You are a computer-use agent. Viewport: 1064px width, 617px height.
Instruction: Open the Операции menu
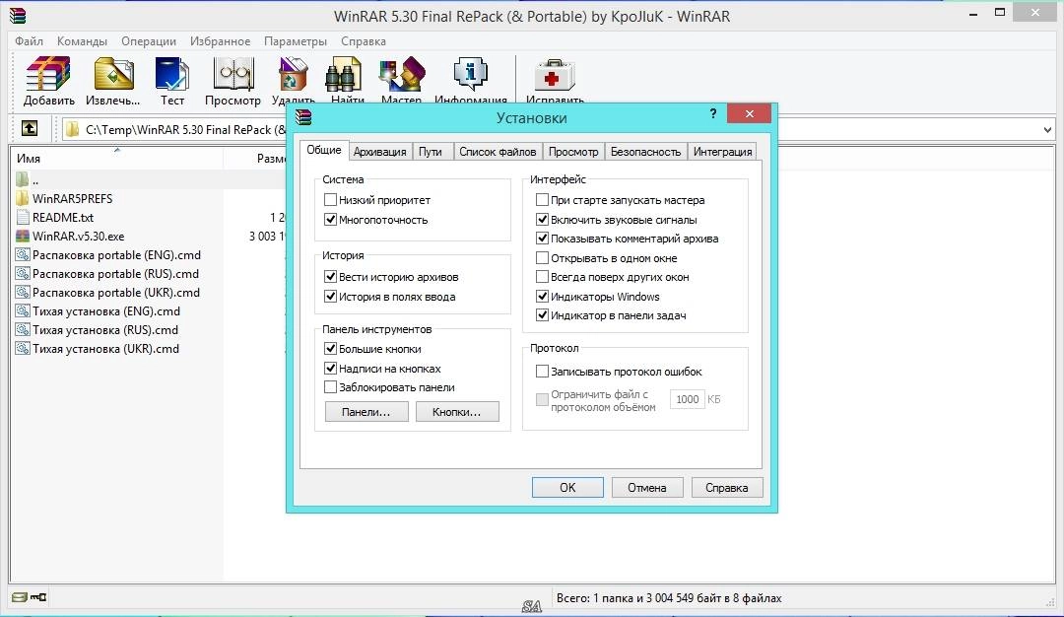(x=149, y=40)
